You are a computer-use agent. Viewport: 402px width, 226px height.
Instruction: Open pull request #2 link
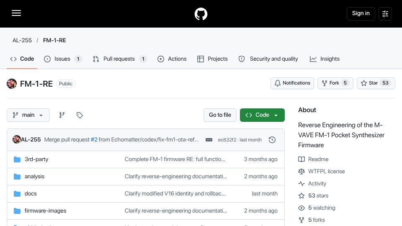94,140
